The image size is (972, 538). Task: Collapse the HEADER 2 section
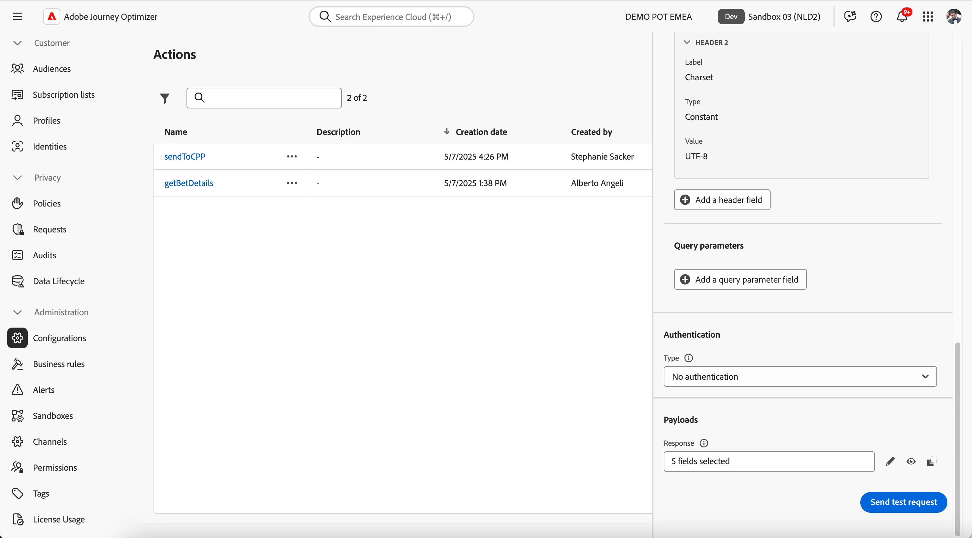687,42
